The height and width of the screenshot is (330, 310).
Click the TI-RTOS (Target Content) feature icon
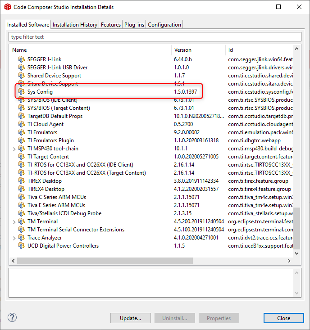(x=22, y=173)
